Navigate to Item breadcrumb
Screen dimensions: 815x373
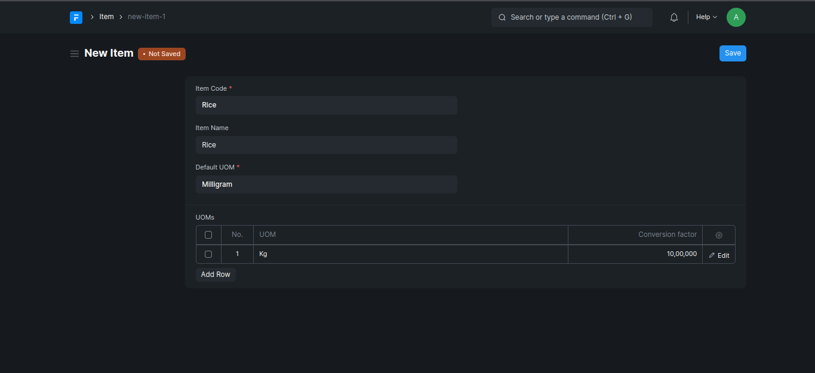[106, 17]
